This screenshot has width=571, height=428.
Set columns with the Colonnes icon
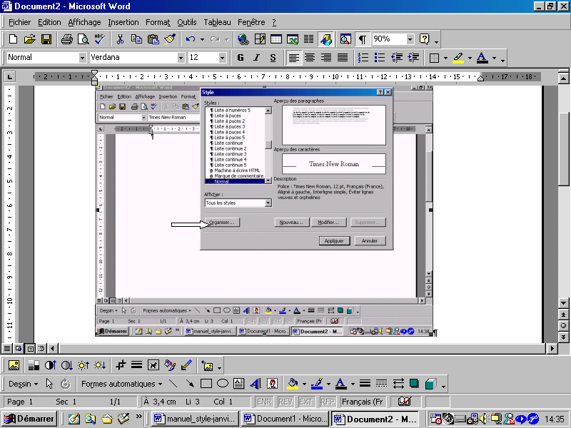pyautogui.click(x=309, y=39)
